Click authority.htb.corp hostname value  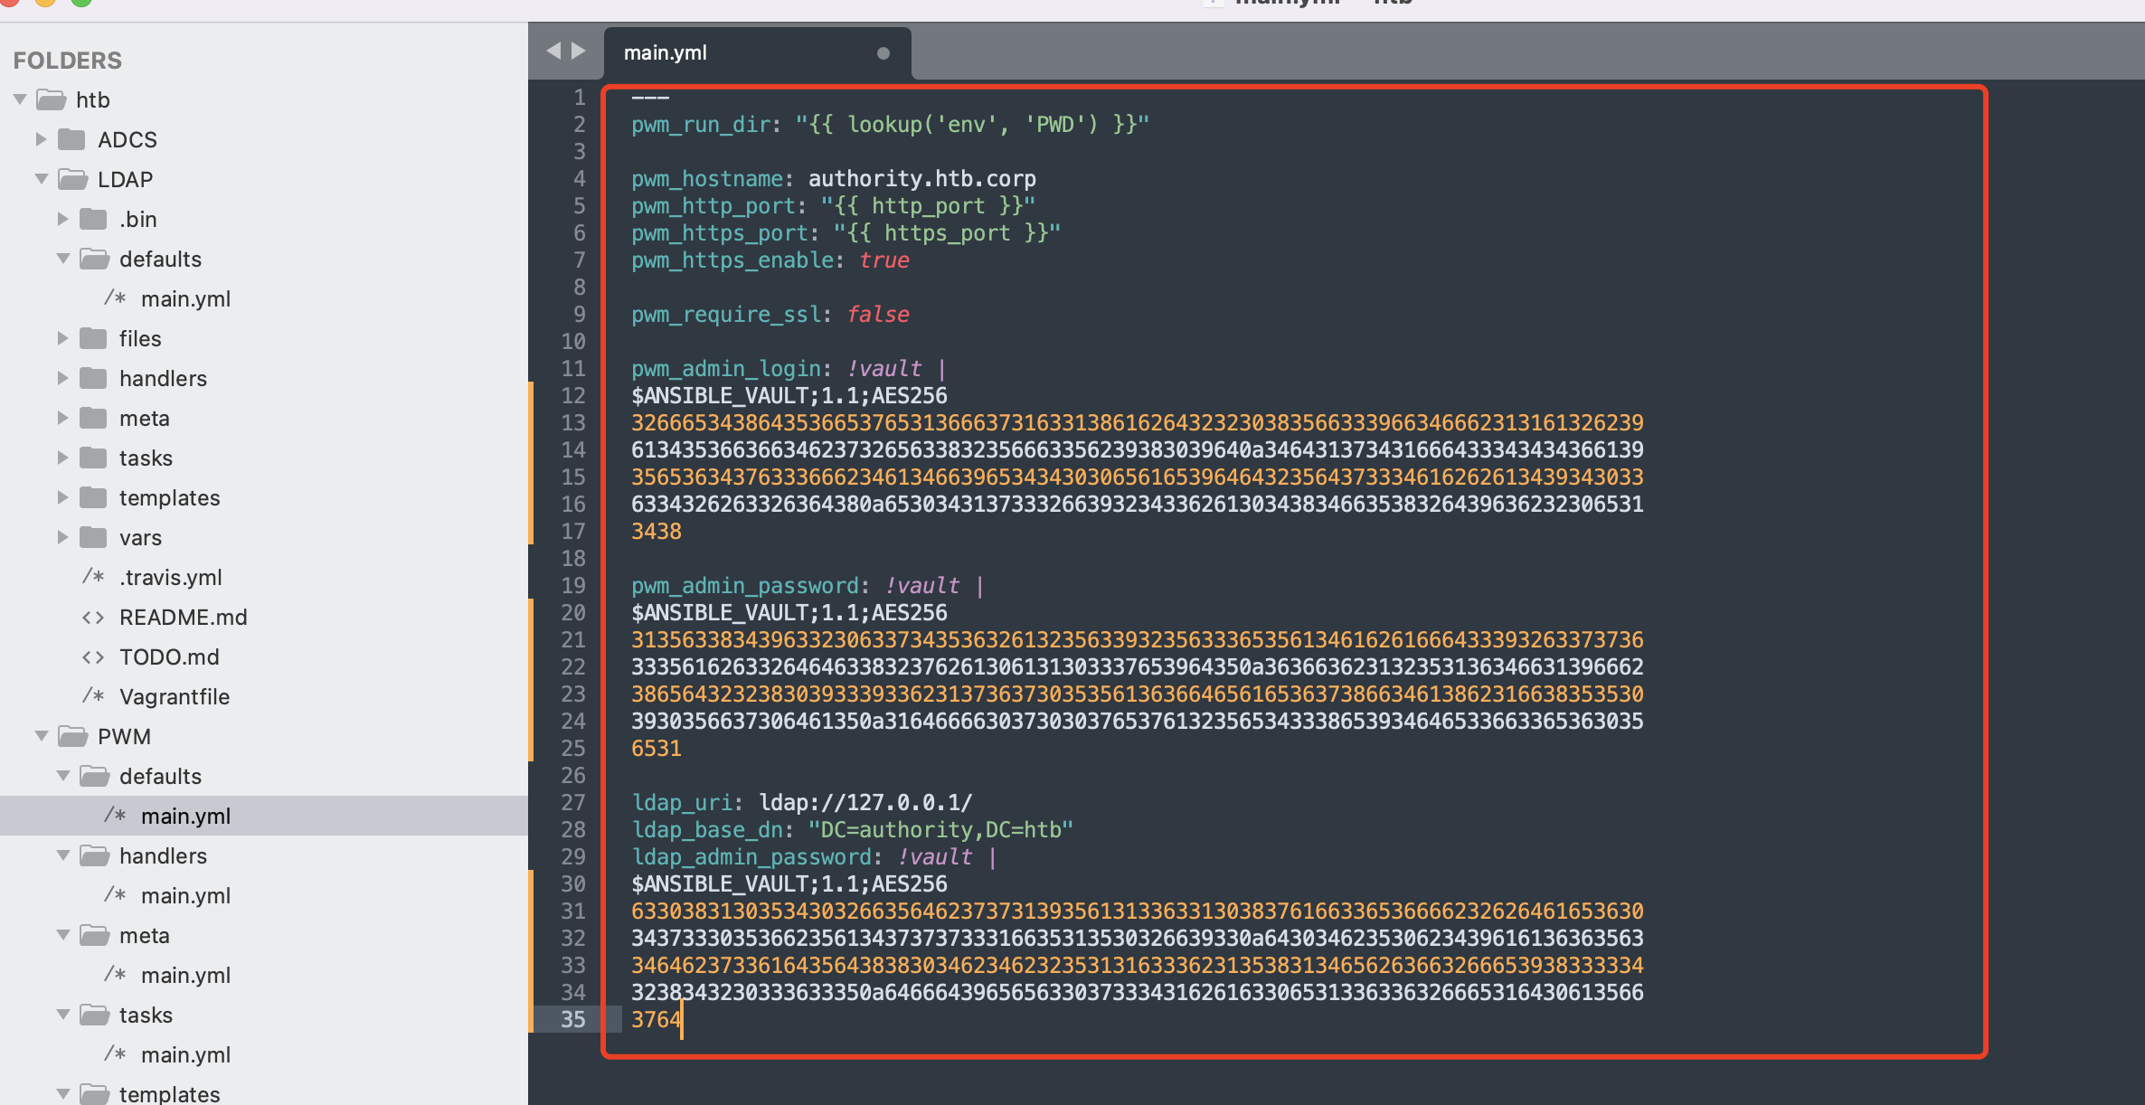tap(922, 178)
